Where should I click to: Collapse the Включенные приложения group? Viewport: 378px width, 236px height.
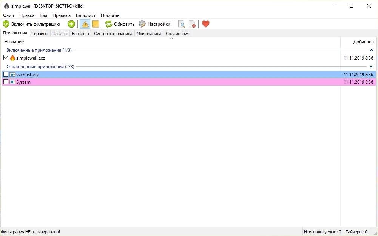click(371, 50)
